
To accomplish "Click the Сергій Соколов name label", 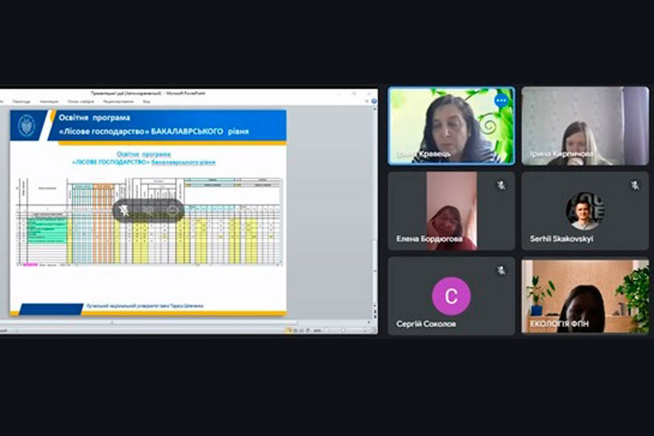I will point(426,324).
